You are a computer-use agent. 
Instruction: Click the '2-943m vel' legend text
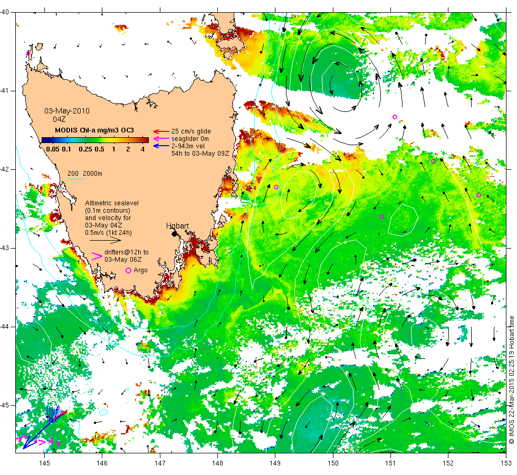[x=188, y=146]
